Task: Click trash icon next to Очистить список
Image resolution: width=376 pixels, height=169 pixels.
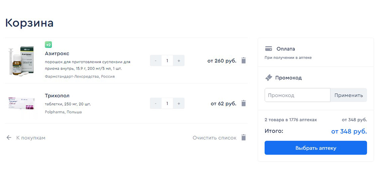Action: [x=243, y=138]
